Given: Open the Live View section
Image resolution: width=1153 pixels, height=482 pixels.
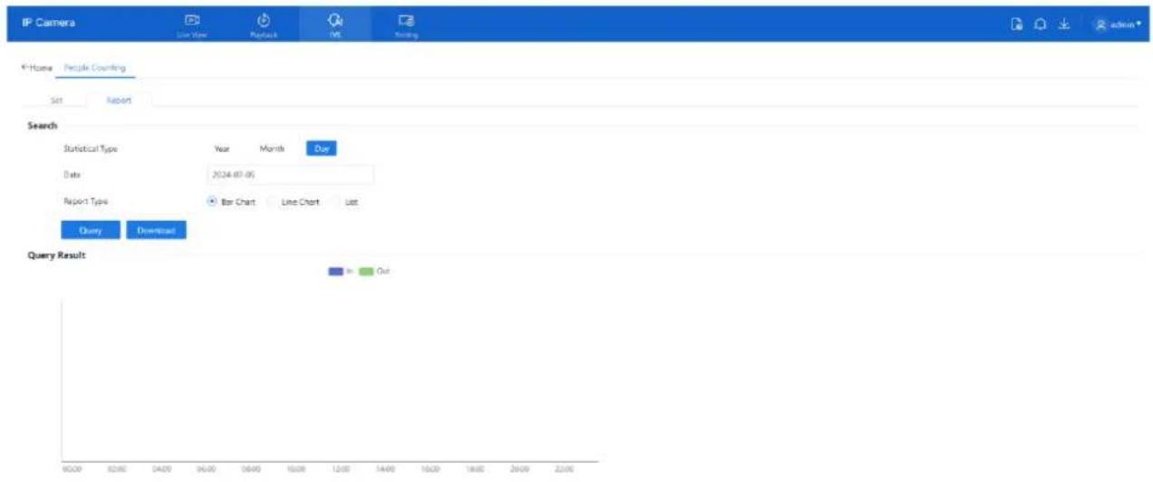Looking at the screenshot, I should click(192, 24).
